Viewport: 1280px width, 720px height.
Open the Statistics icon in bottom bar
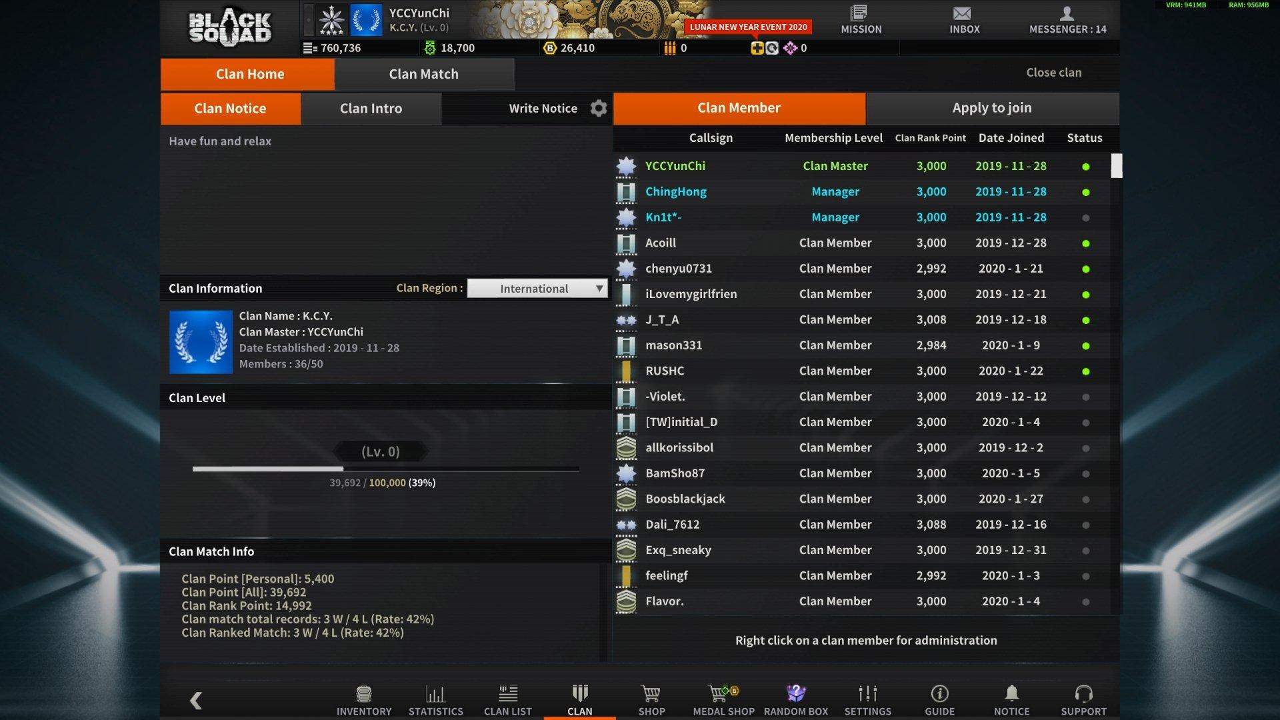tap(435, 699)
